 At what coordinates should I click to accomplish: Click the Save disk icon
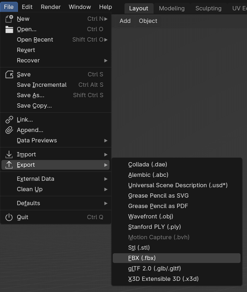click(9, 75)
